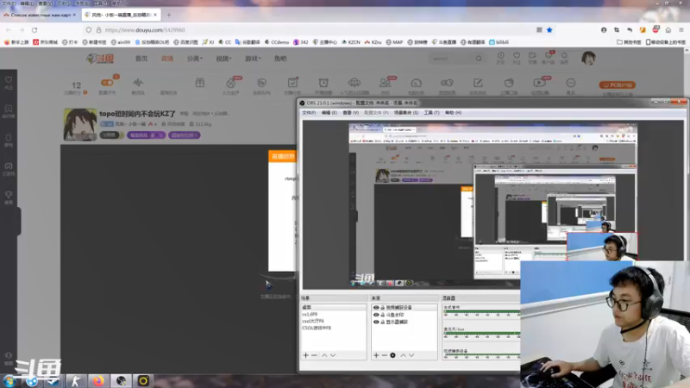Expand the 分类 dropdown on Douyu
690x388 pixels.
pyautogui.click(x=194, y=59)
